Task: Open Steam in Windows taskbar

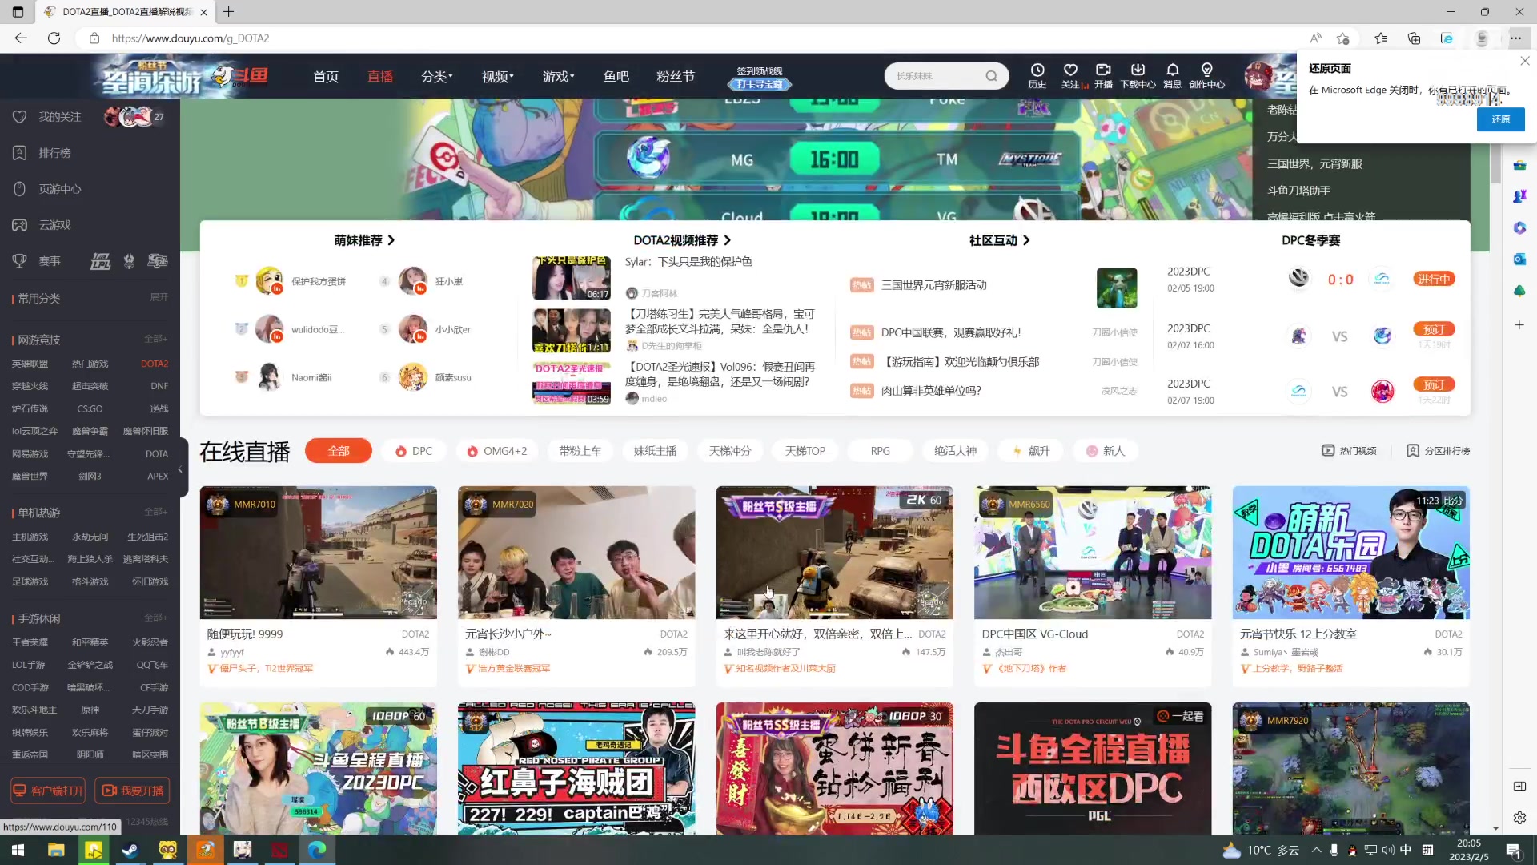Action: click(x=130, y=850)
